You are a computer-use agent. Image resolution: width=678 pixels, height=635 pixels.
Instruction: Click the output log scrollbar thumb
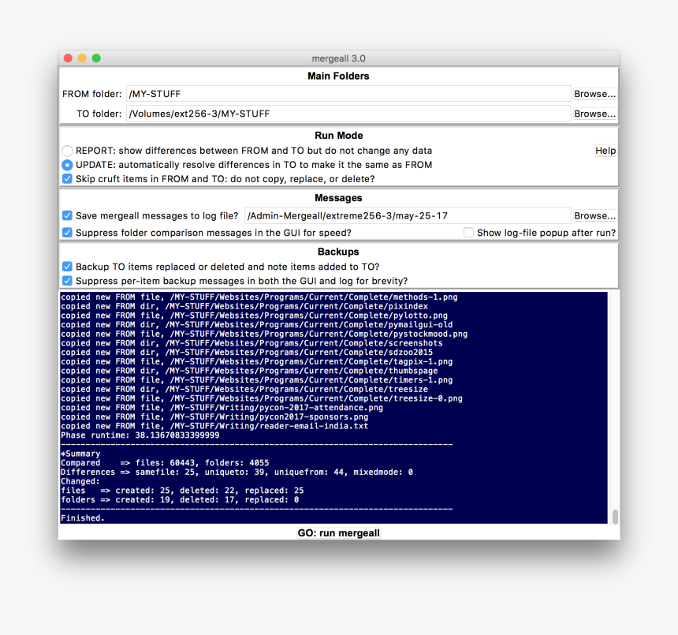[615, 517]
